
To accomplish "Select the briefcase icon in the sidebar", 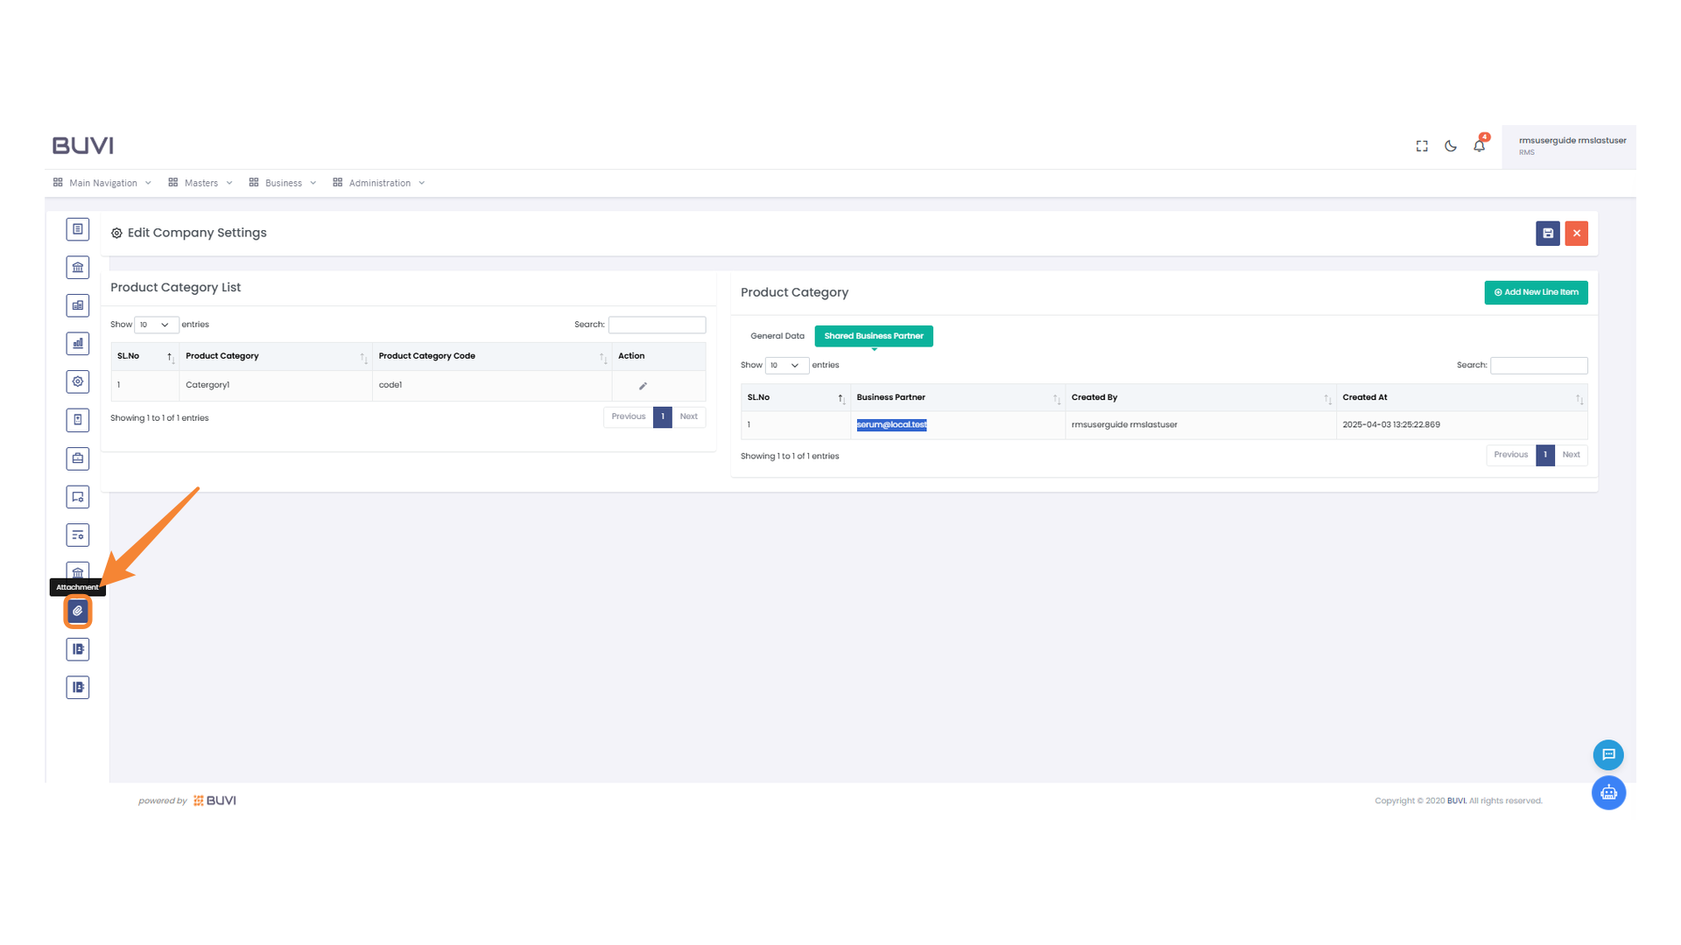I will pos(77,458).
